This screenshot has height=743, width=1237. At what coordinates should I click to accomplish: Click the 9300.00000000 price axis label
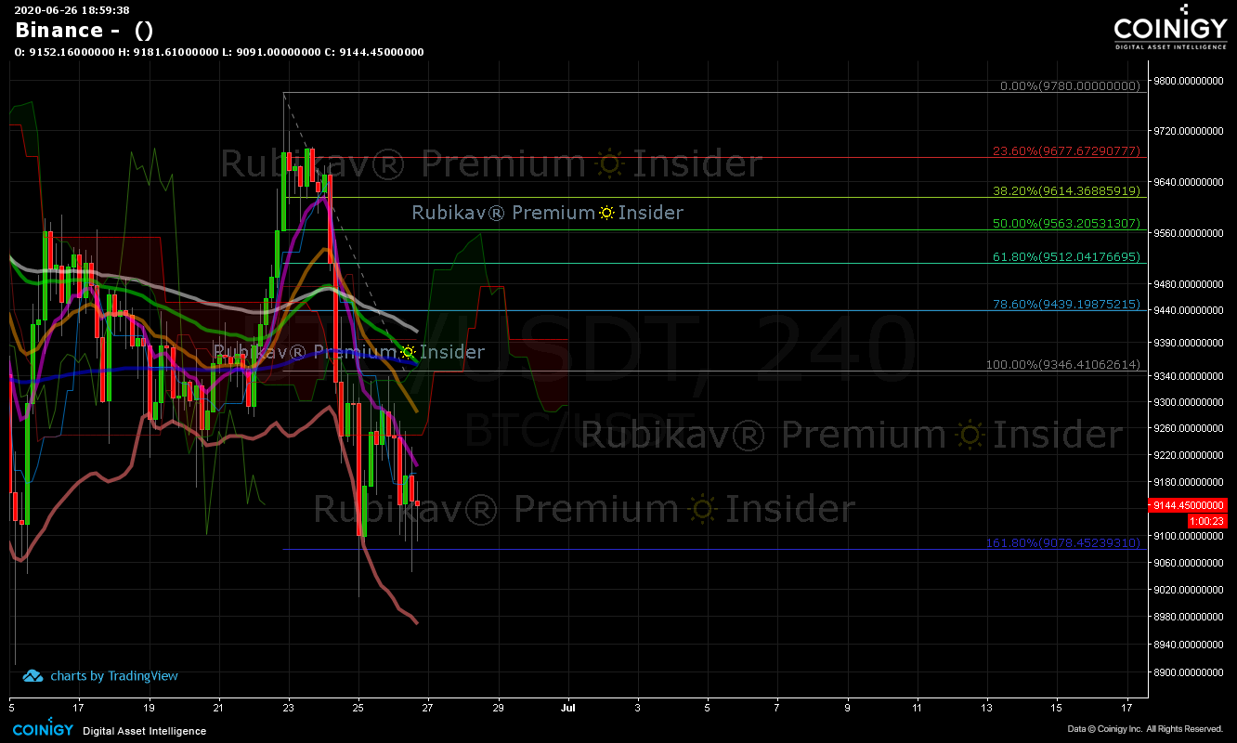[1190, 402]
